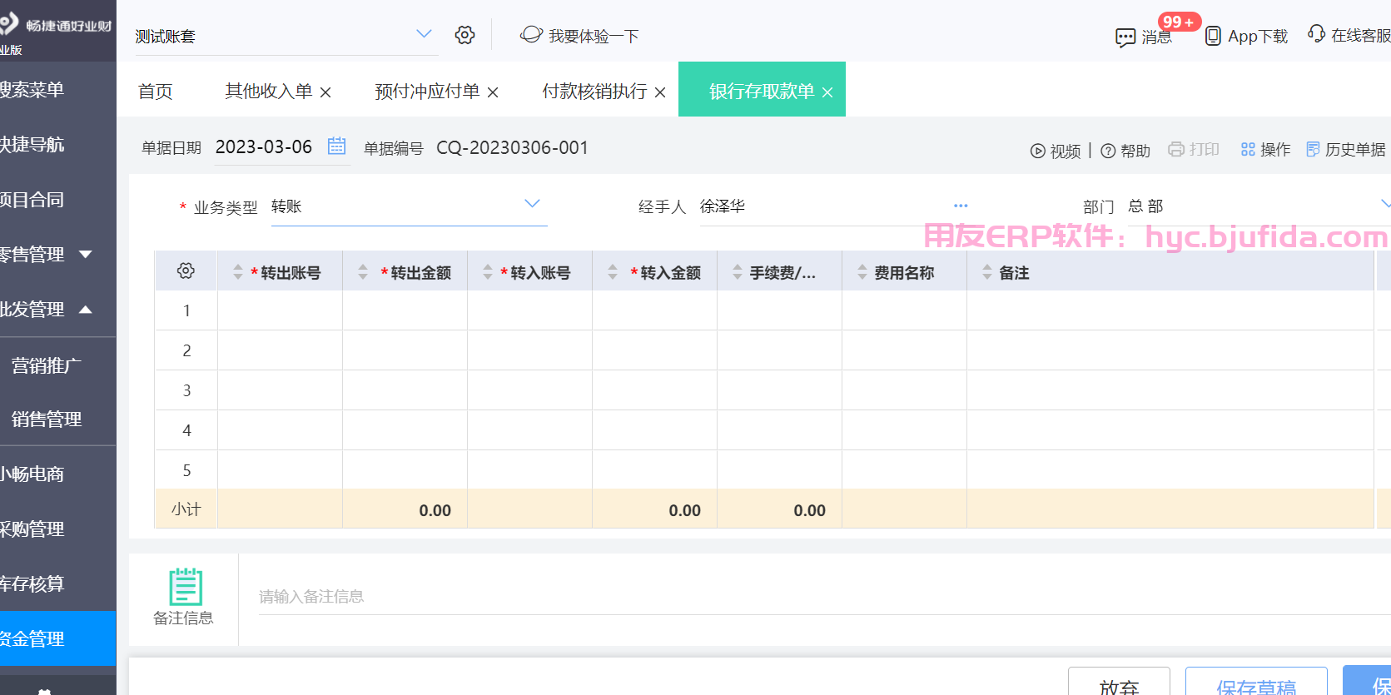Click the 请输入备注信息 input field
This screenshot has height=695, width=1391.
tap(824, 596)
